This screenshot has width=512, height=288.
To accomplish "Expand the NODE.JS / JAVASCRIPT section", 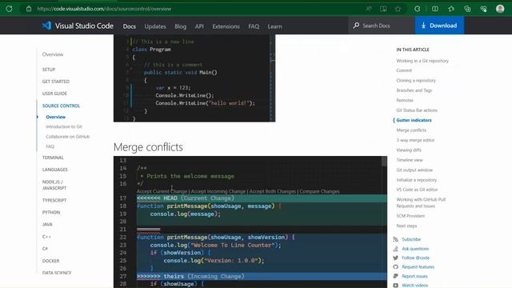I will 54,185.
